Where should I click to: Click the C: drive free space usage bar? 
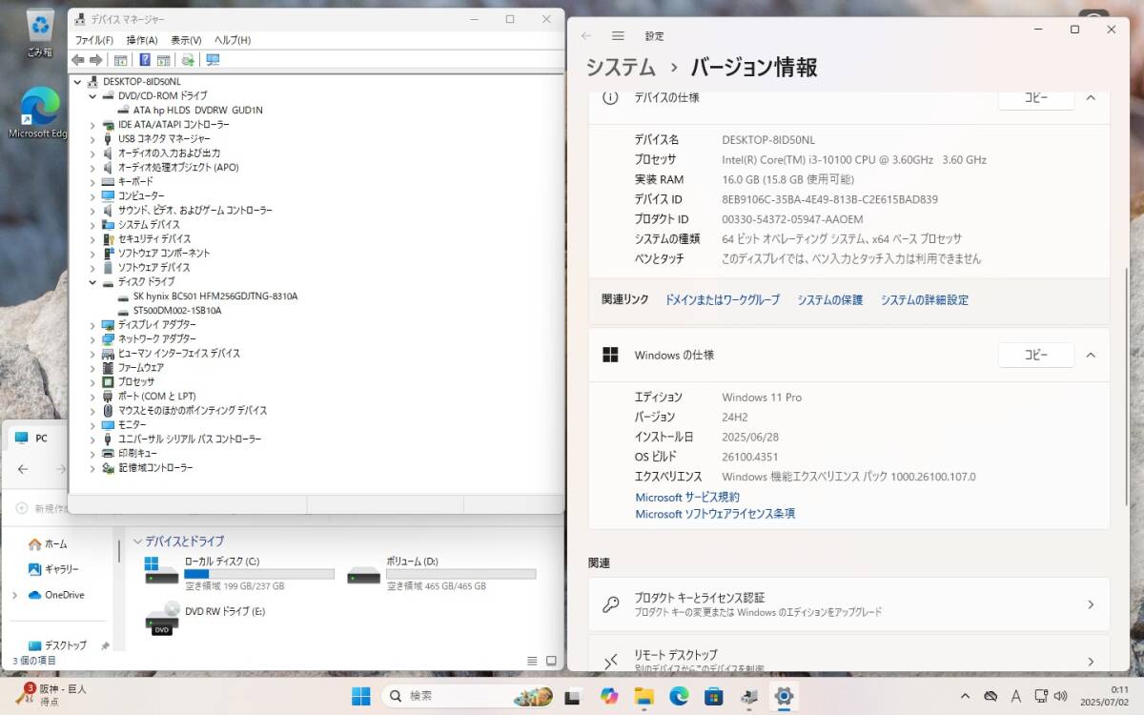(258, 574)
